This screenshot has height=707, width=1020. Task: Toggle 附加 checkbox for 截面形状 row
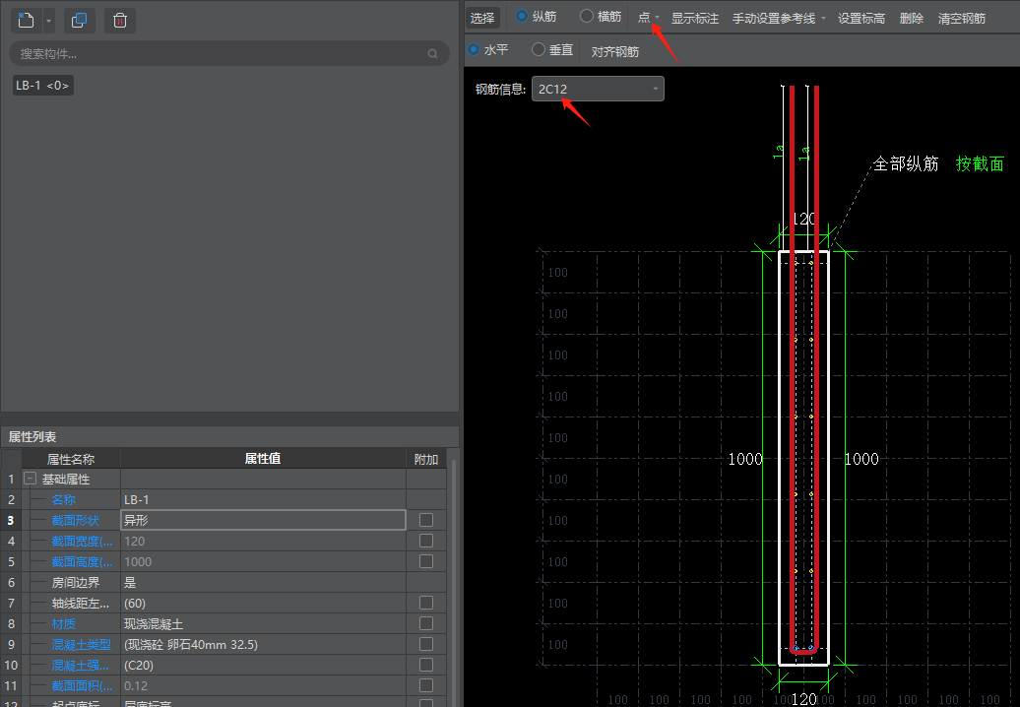click(x=426, y=520)
